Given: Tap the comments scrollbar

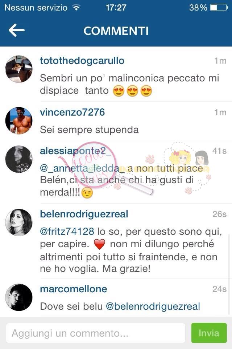Looking at the screenshot, I should pyautogui.click(x=229, y=273).
